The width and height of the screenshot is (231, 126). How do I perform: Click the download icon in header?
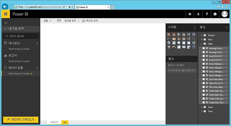click(198, 14)
